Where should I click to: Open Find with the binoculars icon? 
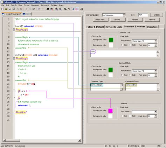pyautogui.click(x=48, y=9)
